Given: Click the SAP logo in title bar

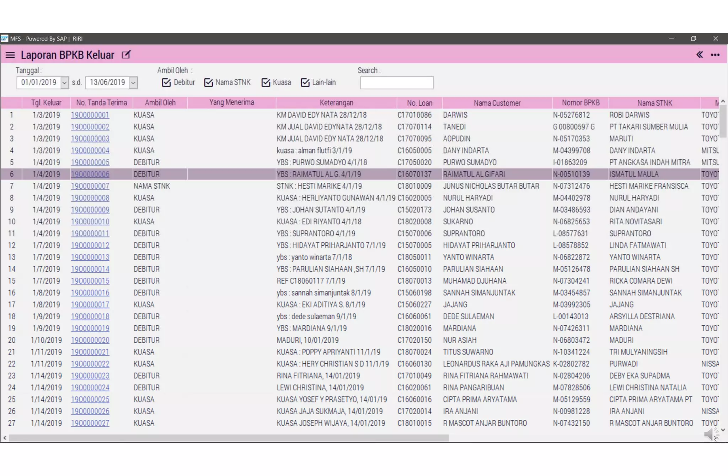Looking at the screenshot, I should (x=4, y=38).
